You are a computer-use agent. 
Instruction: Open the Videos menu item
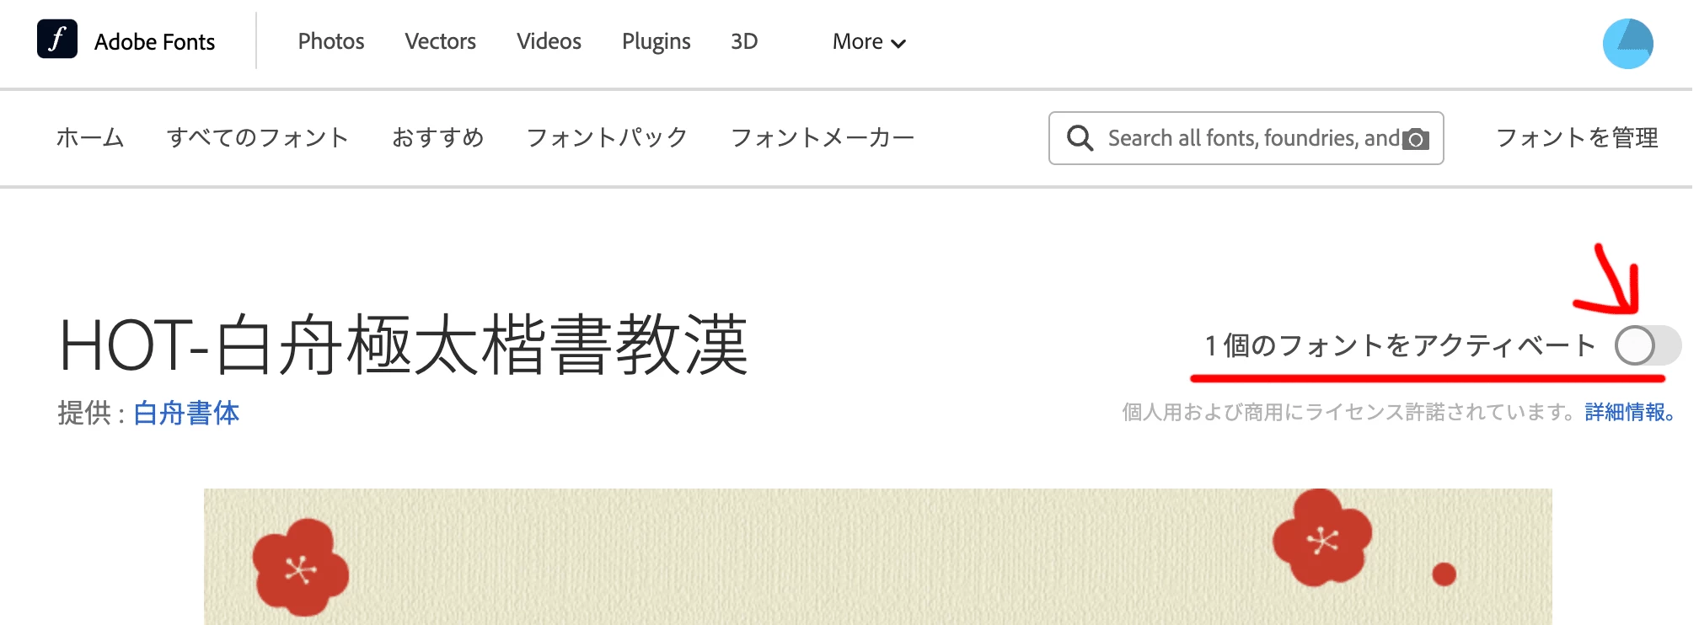[x=549, y=41]
